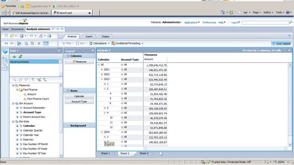Viewport: 294px width, 165px height.
Task: Expand year 2001 in Calendar column
Action: click(102, 70)
